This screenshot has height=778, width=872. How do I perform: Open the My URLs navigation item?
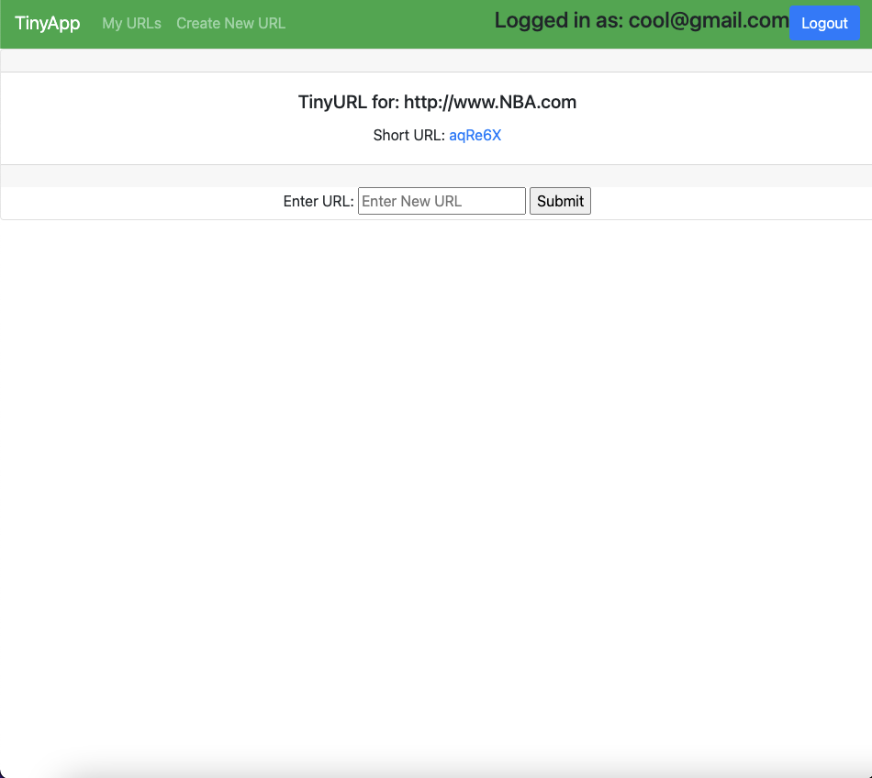[131, 24]
